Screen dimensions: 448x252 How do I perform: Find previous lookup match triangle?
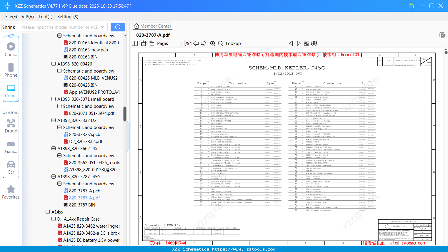tap(291, 43)
